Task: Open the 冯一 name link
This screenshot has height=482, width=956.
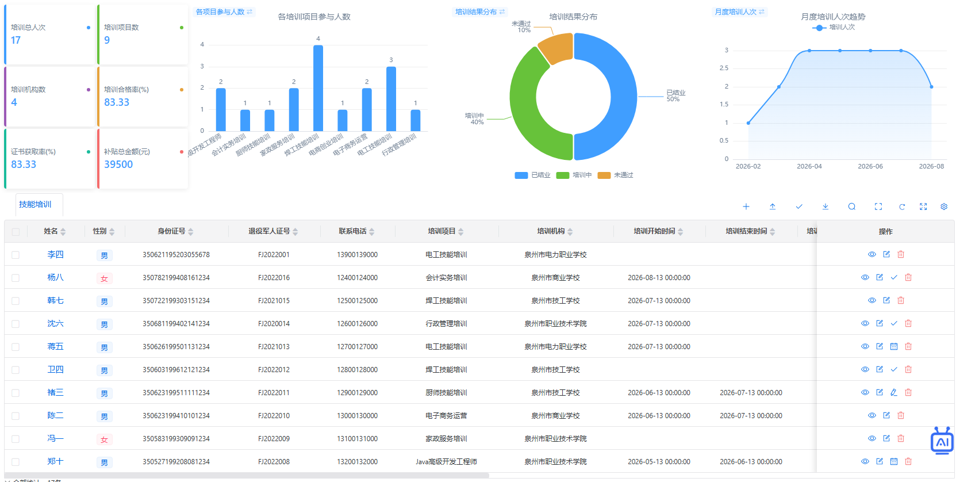Action: point(55,438)
